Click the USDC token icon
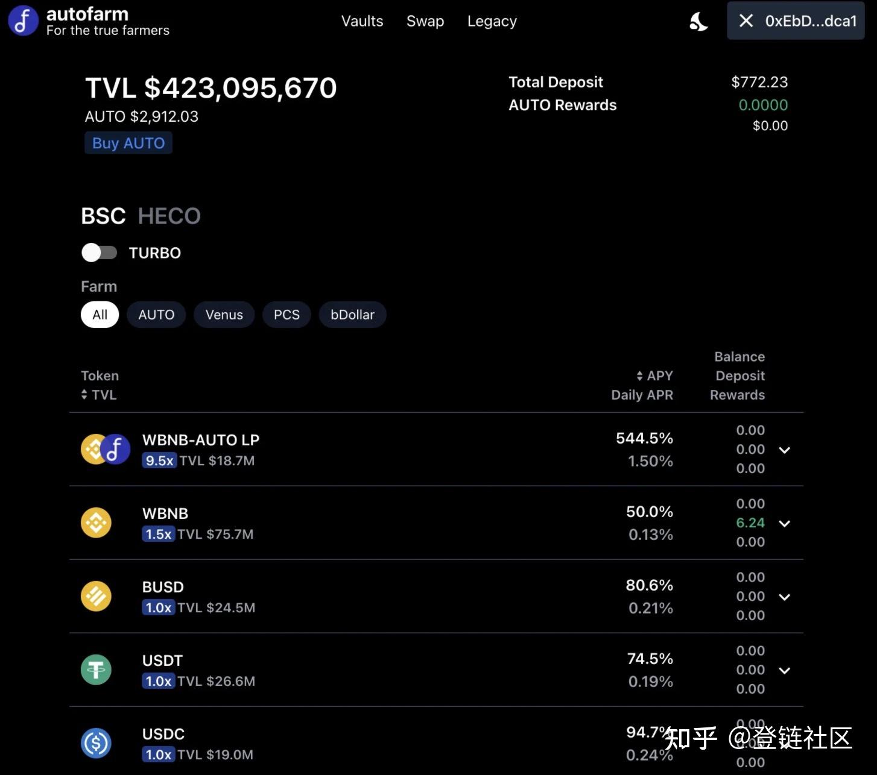The height and width of the screenshot is (775, 877). pos(96,743)
